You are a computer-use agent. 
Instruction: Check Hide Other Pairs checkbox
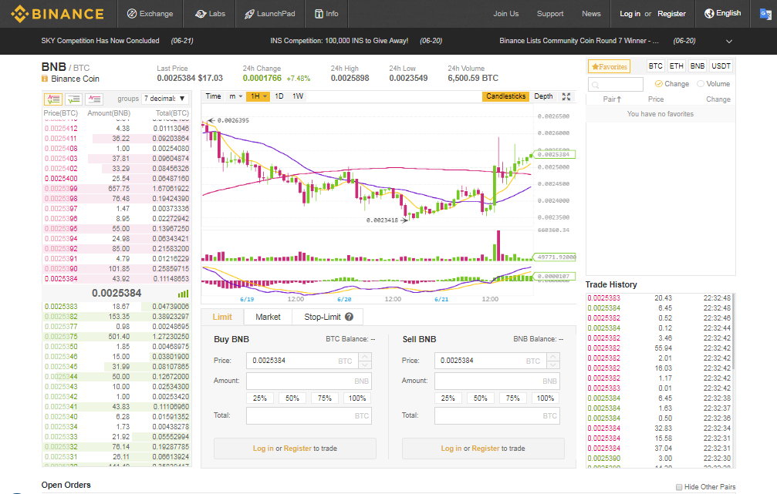(x=679, y=487)
